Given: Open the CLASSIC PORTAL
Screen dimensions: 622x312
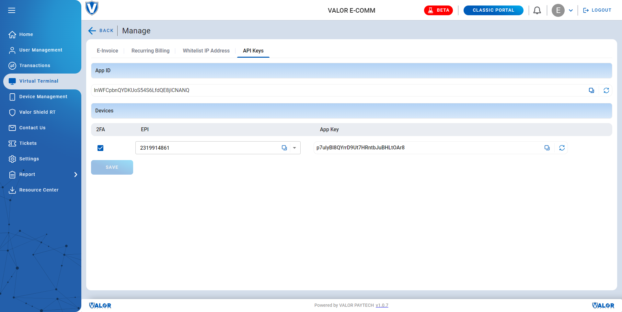Looking at the screenshot, I should pos(493,10).
